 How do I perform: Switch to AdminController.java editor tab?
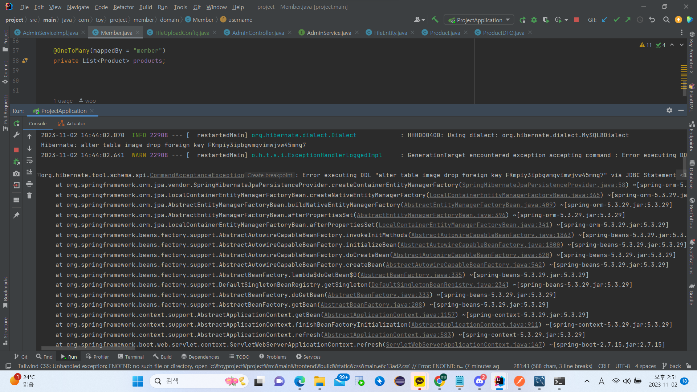258,33
